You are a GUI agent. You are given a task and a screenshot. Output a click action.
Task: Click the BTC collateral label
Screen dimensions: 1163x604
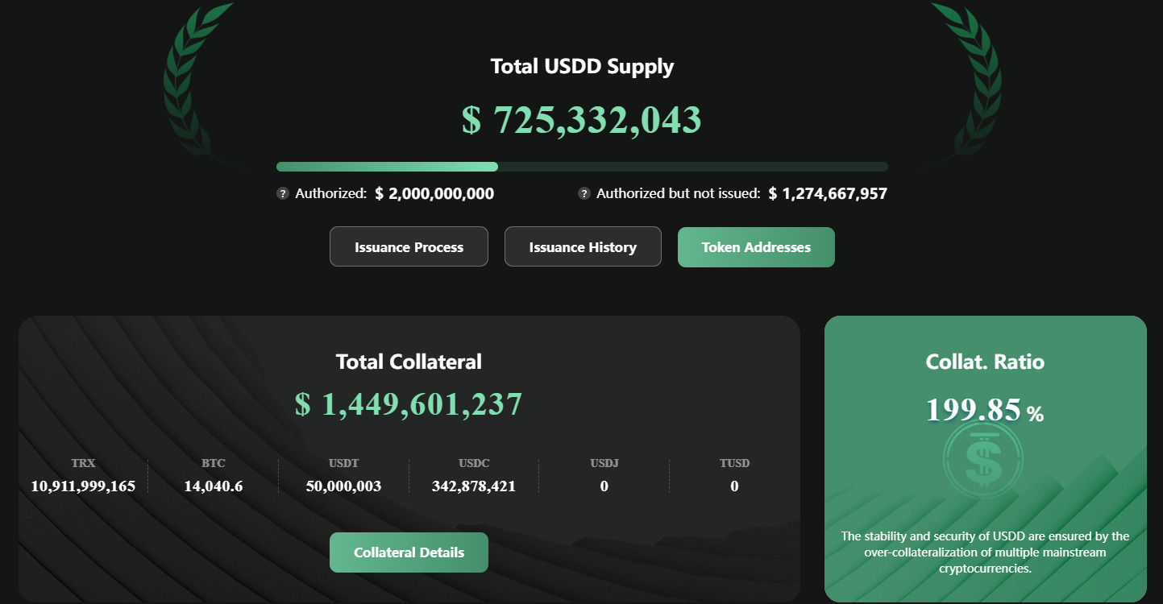coord(214,463)
